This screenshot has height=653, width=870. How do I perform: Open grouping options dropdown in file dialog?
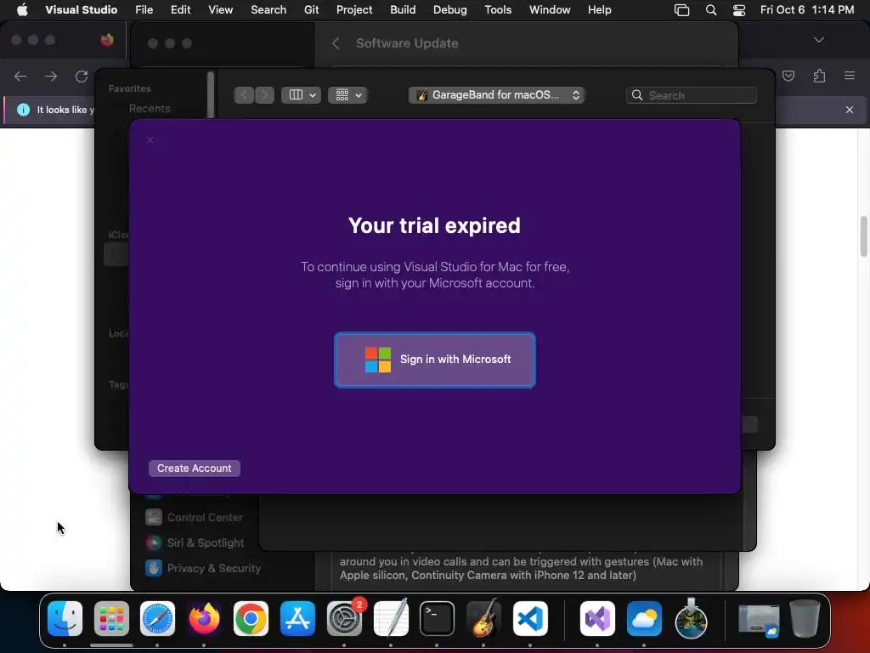(x=347, y=95)
